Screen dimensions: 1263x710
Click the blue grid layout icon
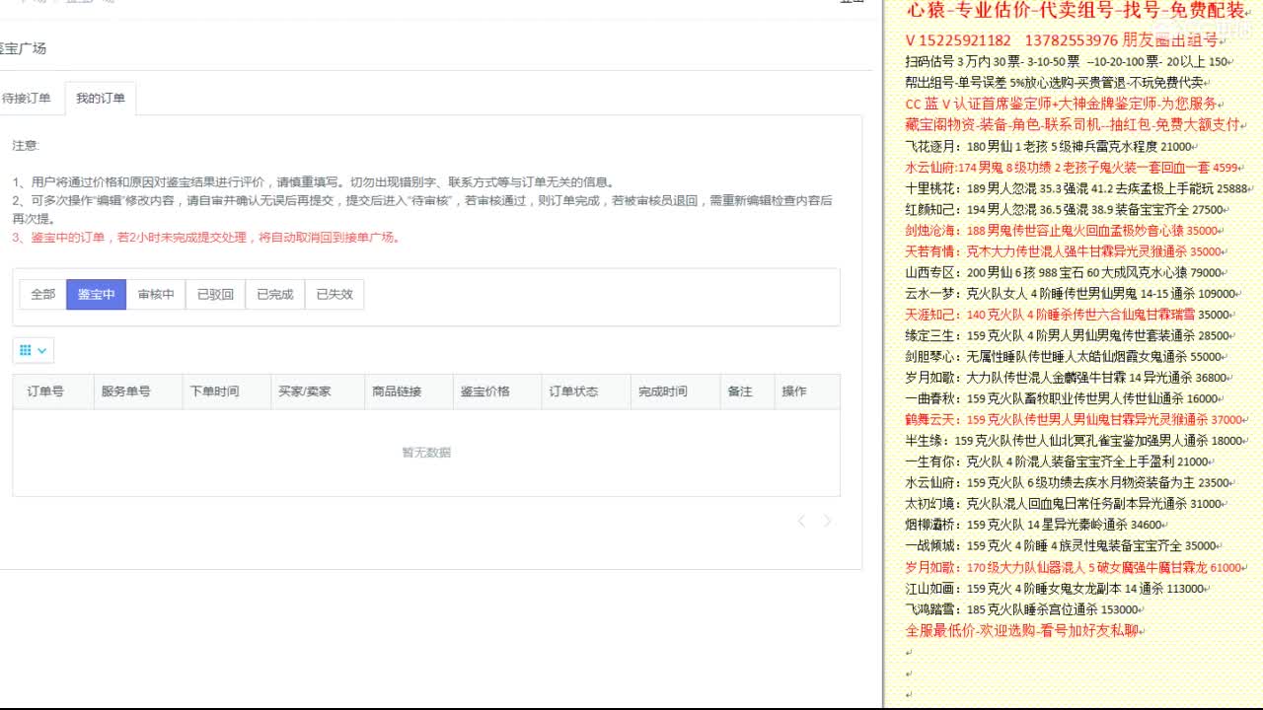26,350
